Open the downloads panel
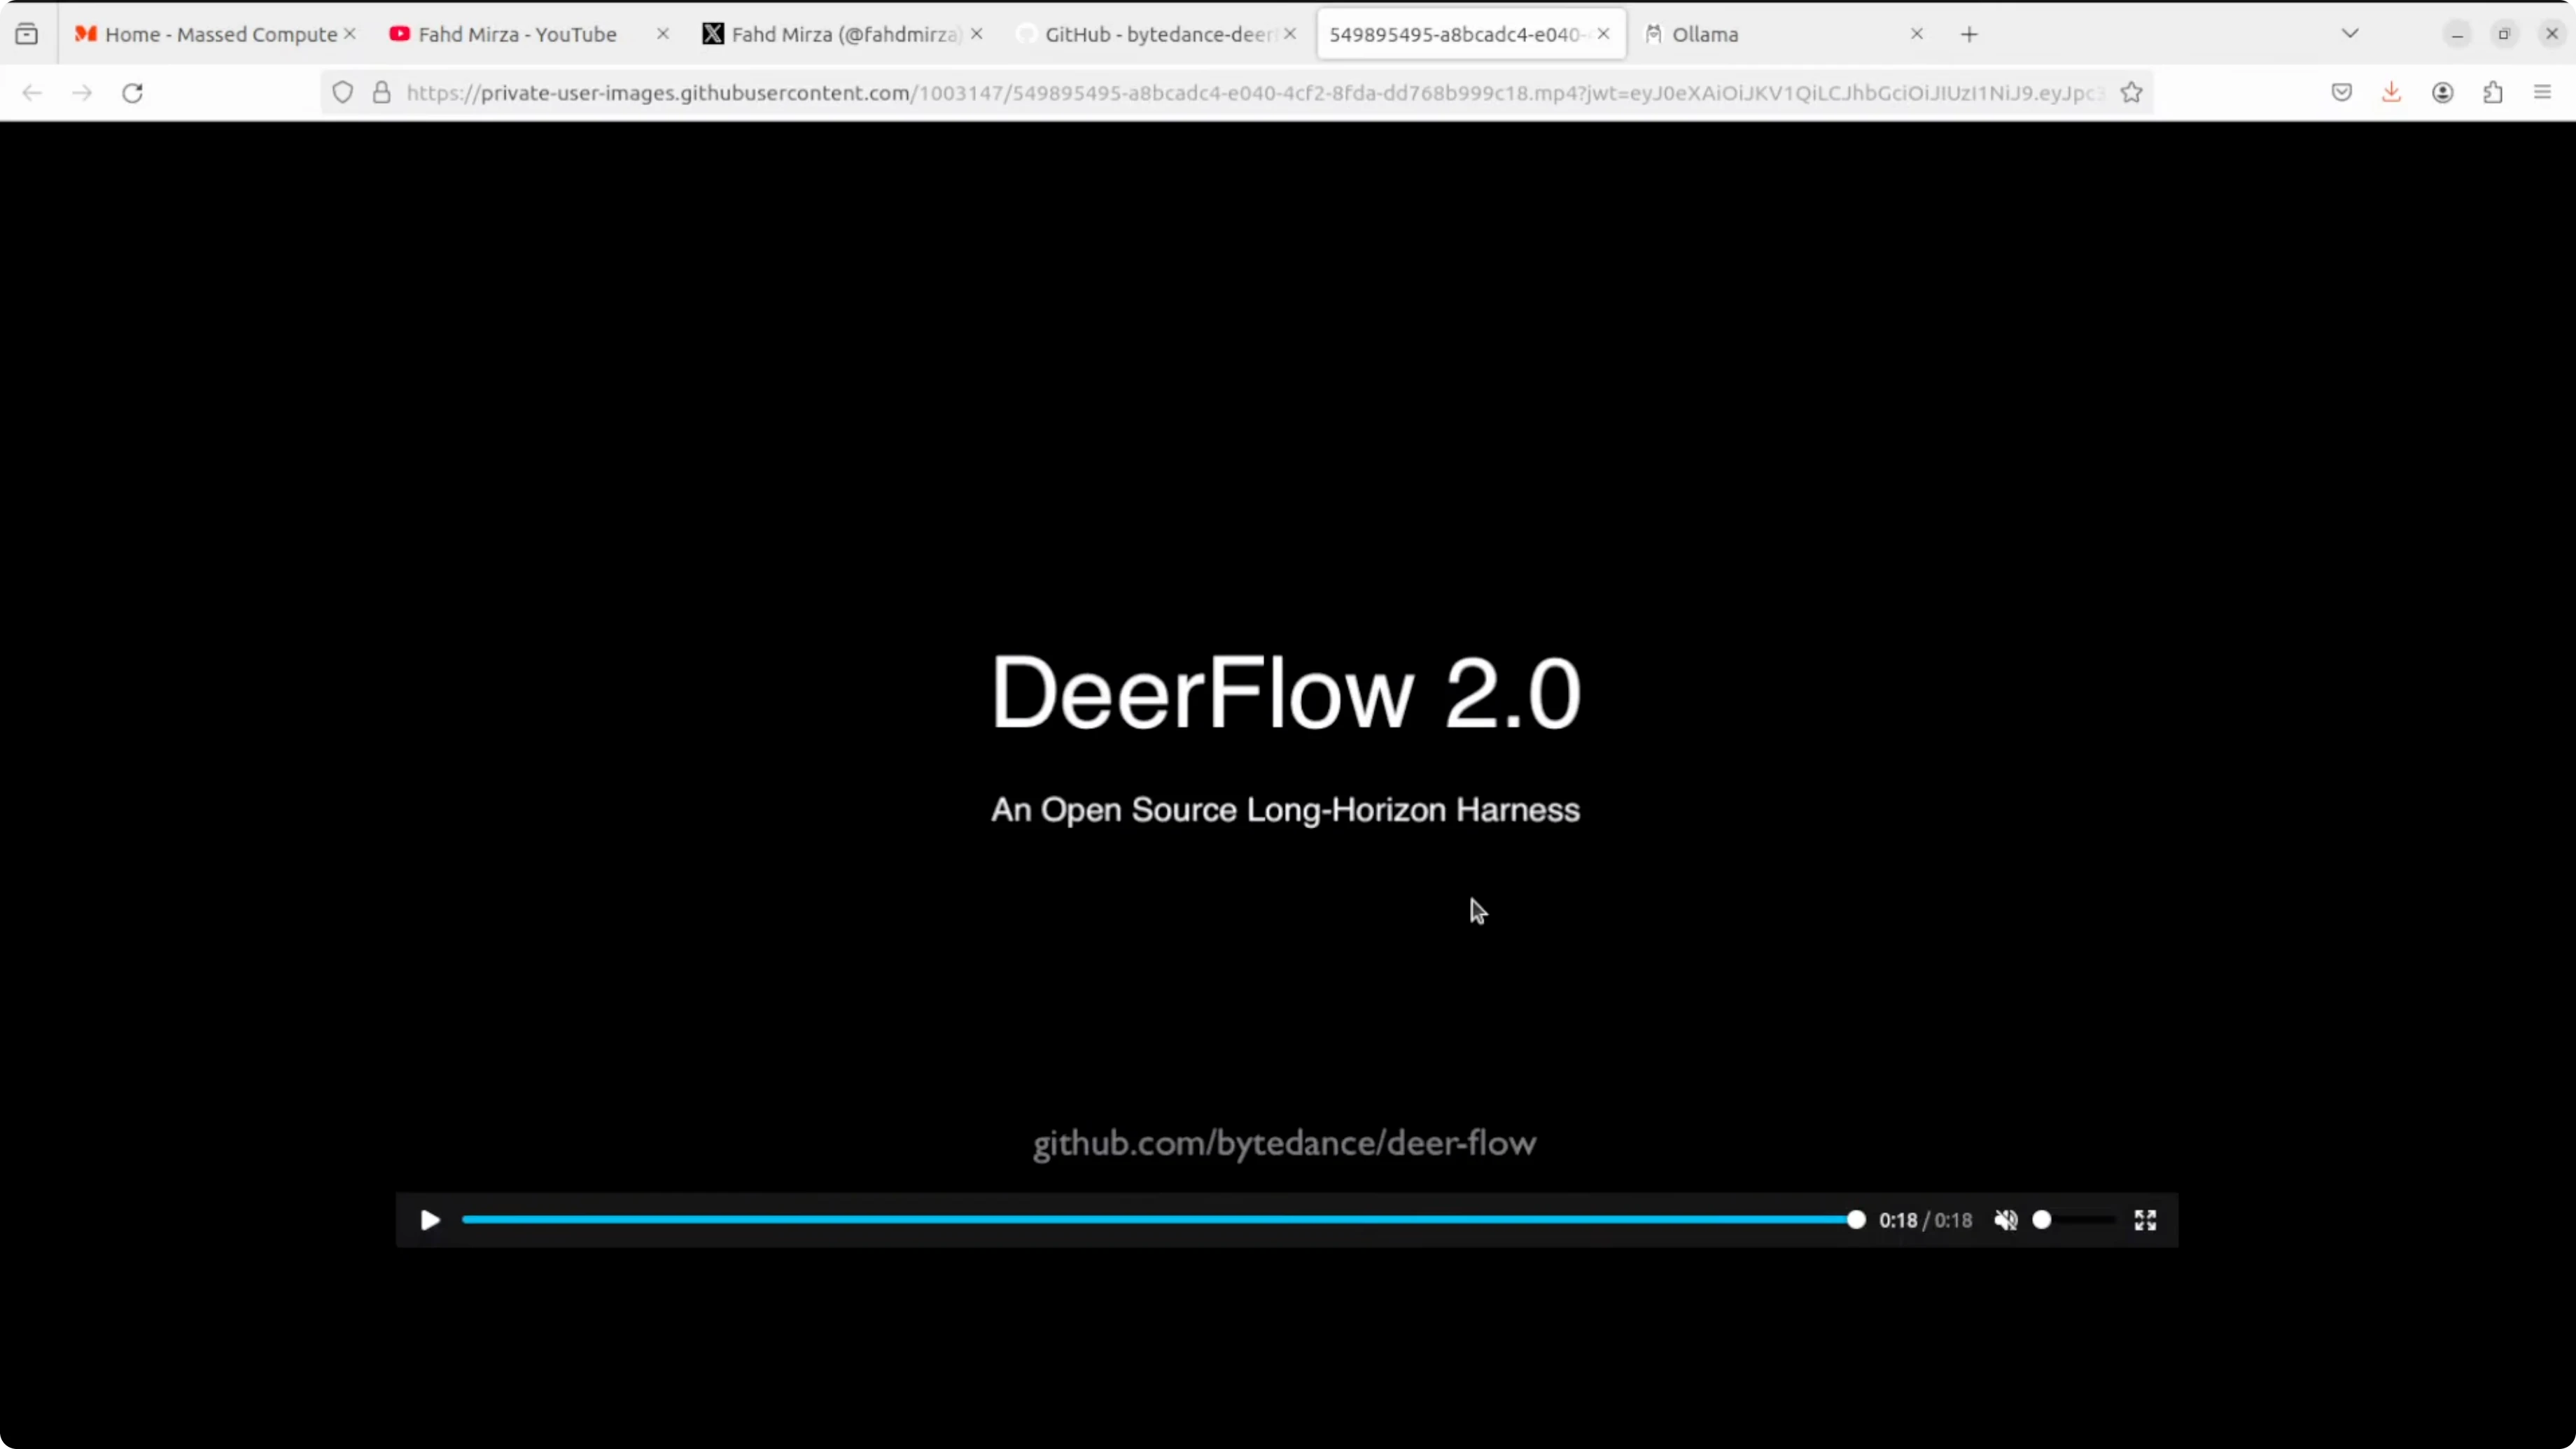 coord(2391,93)
